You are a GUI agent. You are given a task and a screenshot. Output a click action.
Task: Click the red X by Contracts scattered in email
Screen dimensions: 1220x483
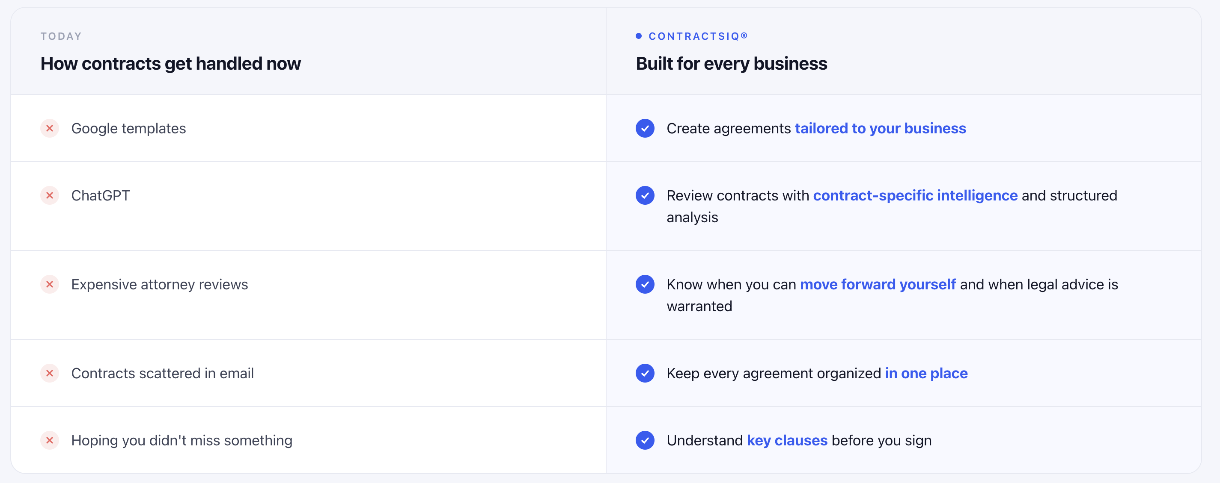(x=50, y=373)
